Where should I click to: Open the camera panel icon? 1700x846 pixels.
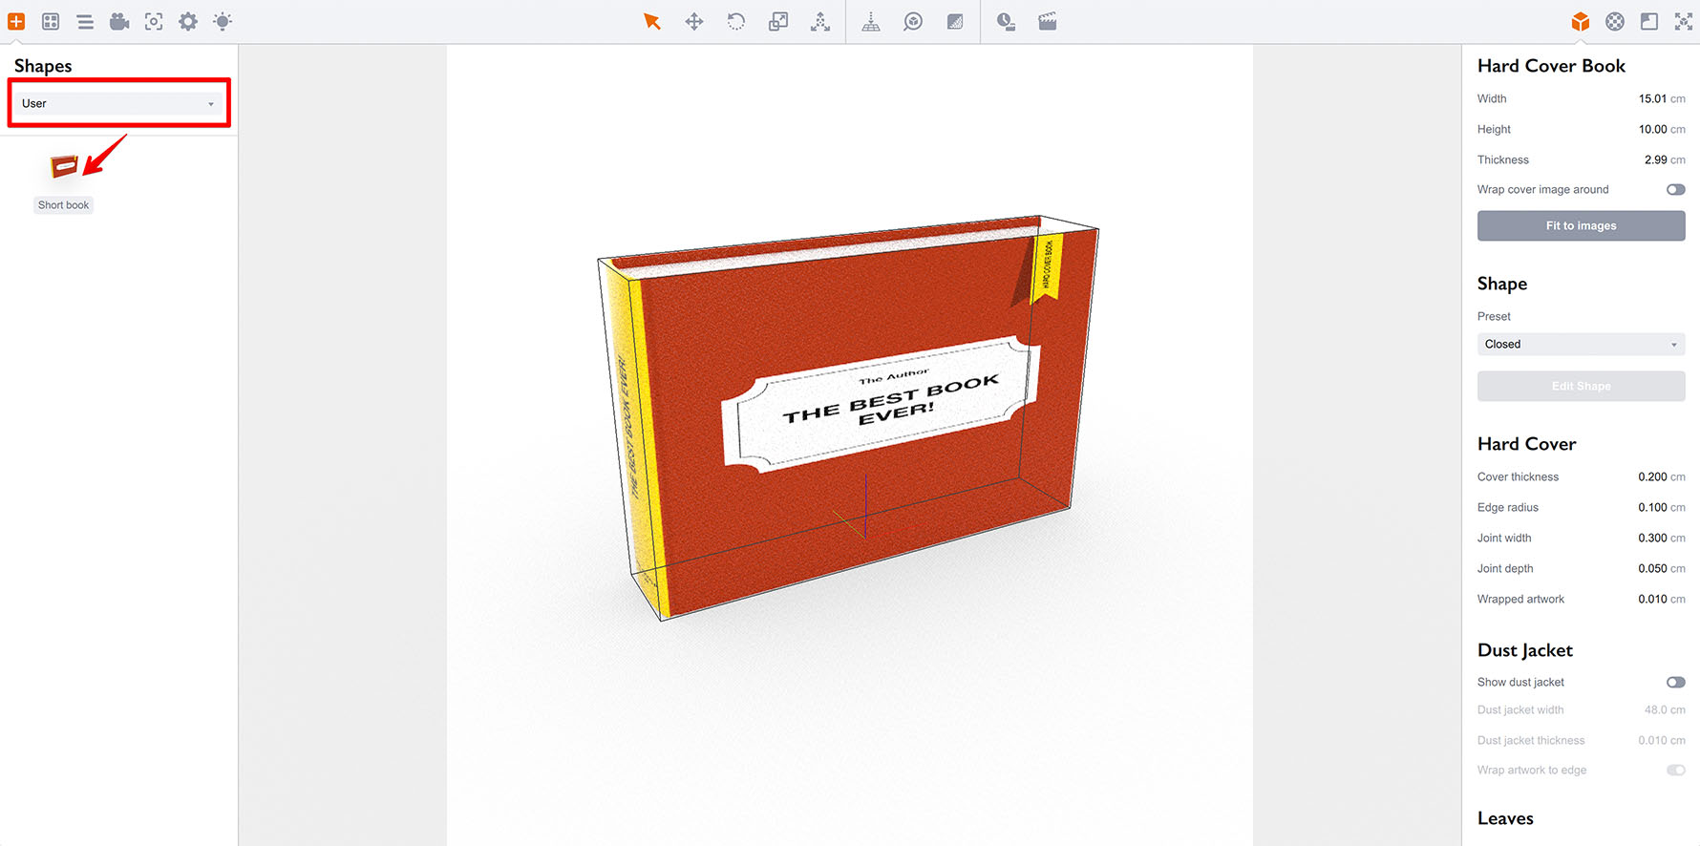point(119,21)
